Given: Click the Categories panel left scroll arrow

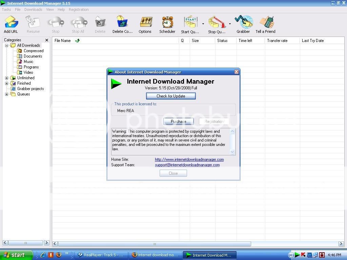Looking at the screenshot, I should pos(5,243).
